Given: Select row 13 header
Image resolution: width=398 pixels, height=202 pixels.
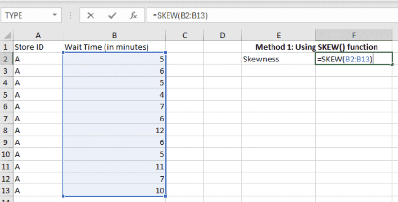Looking at the screenshot, I should click(6, 191).
